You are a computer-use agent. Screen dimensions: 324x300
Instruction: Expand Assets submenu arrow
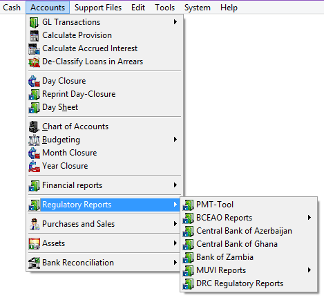175,243
